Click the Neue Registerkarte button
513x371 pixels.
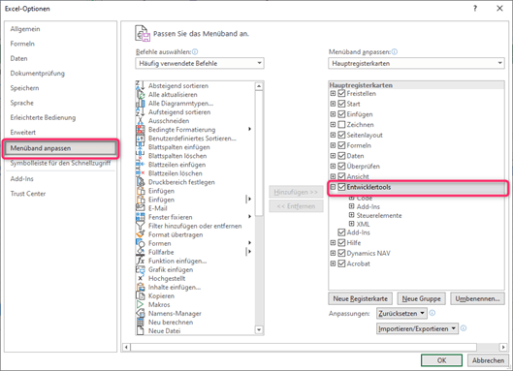pos(360,298)
